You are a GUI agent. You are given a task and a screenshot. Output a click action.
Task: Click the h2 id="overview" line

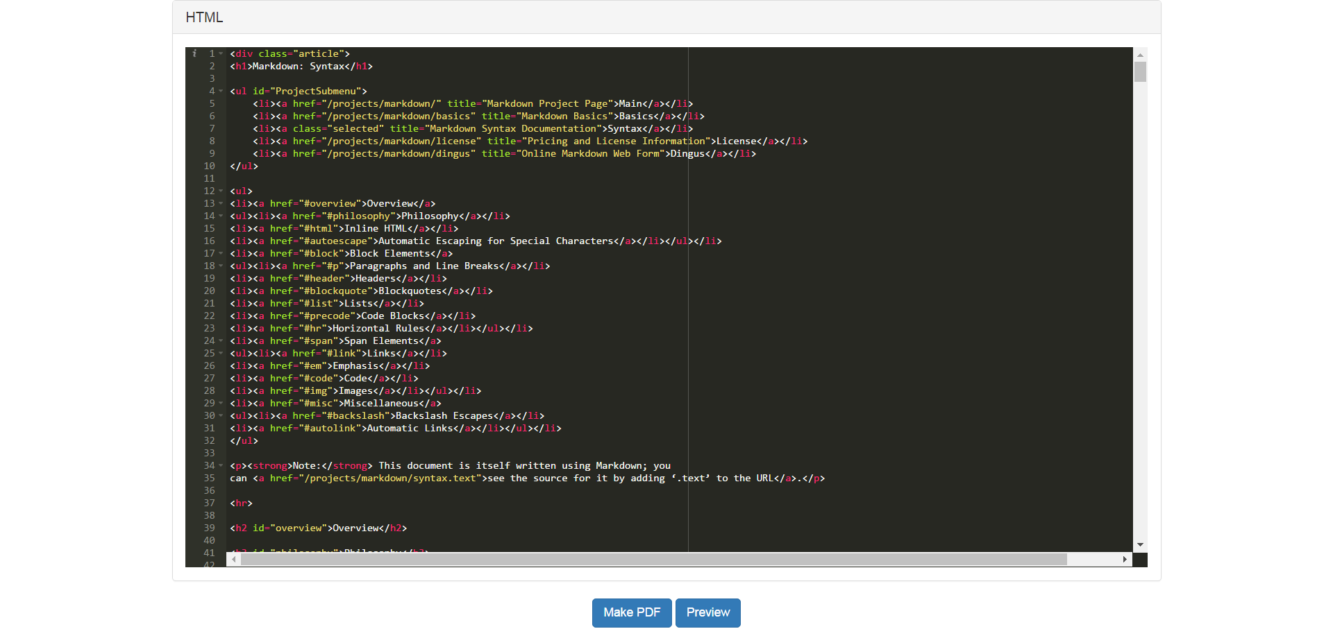coord(318,528)
